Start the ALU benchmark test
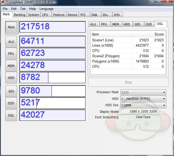The height and width of the screenshot is (156, 174). (x=11, y=42)
